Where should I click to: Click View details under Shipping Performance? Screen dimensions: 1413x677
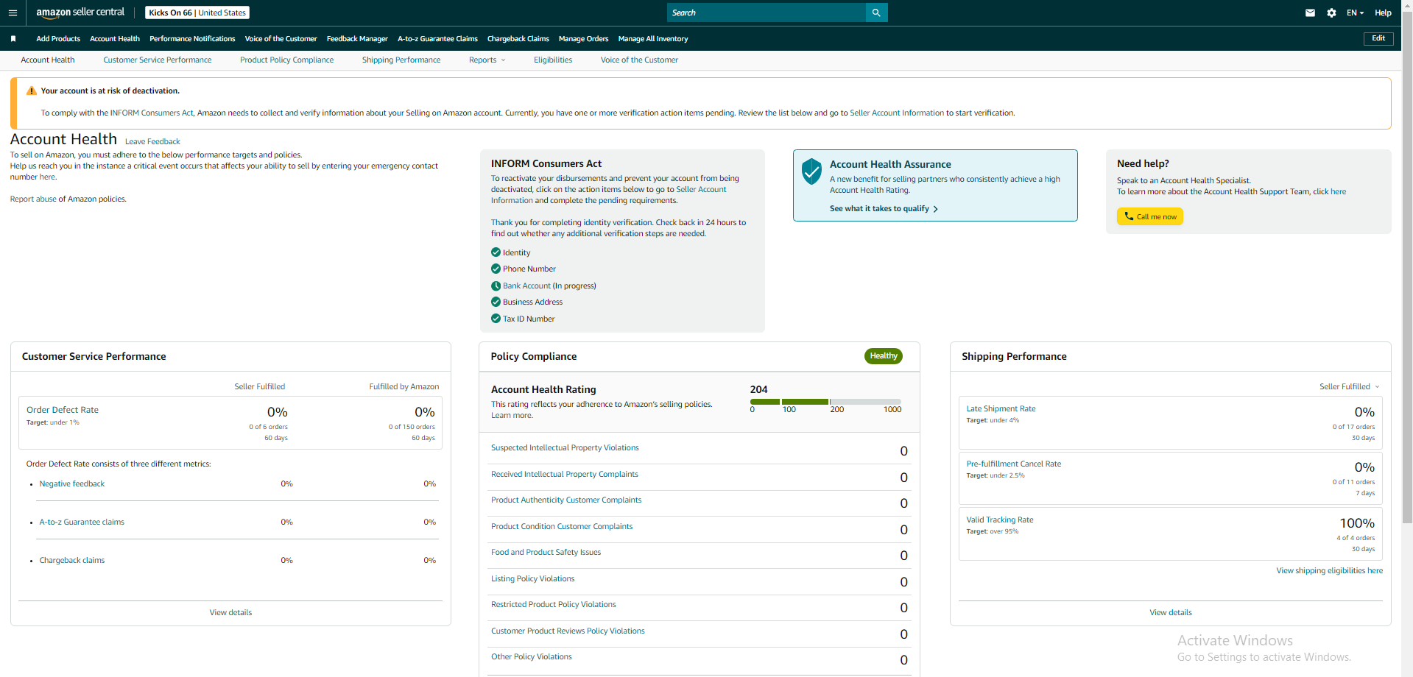coord(1171,612)
